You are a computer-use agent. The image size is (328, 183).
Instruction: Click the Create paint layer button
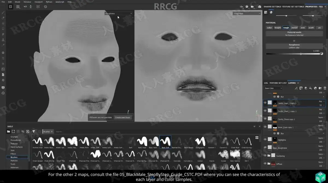123,117
